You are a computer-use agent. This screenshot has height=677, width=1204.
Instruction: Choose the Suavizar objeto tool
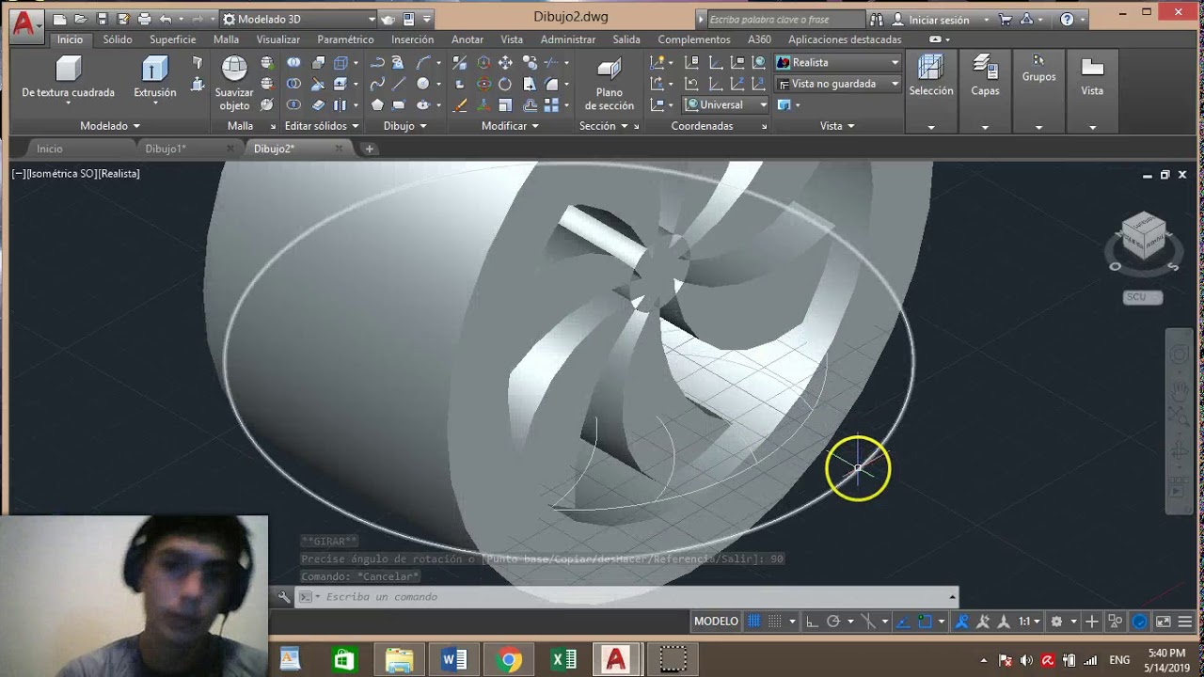click(x=234, y=83)
